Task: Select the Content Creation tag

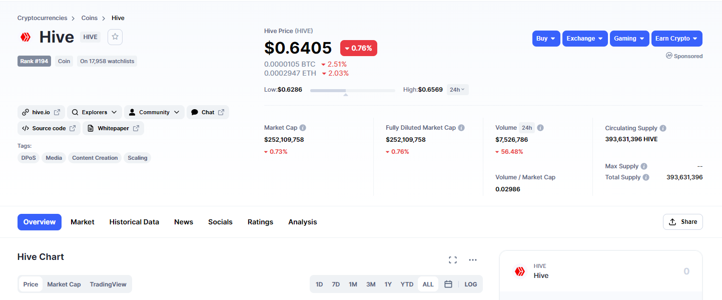Action: point(95,158)
